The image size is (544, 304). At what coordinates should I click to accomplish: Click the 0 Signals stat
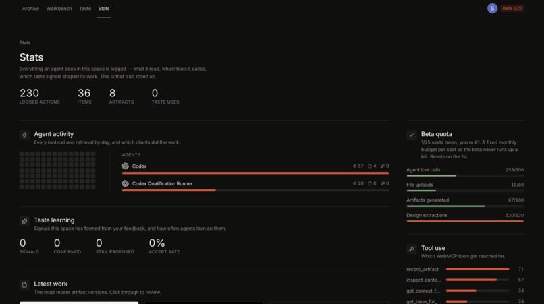tap(29, 246)
